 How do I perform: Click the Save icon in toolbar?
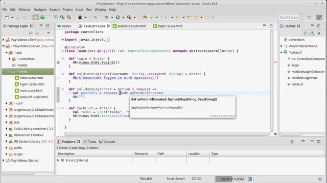click(x=18, y=17)
